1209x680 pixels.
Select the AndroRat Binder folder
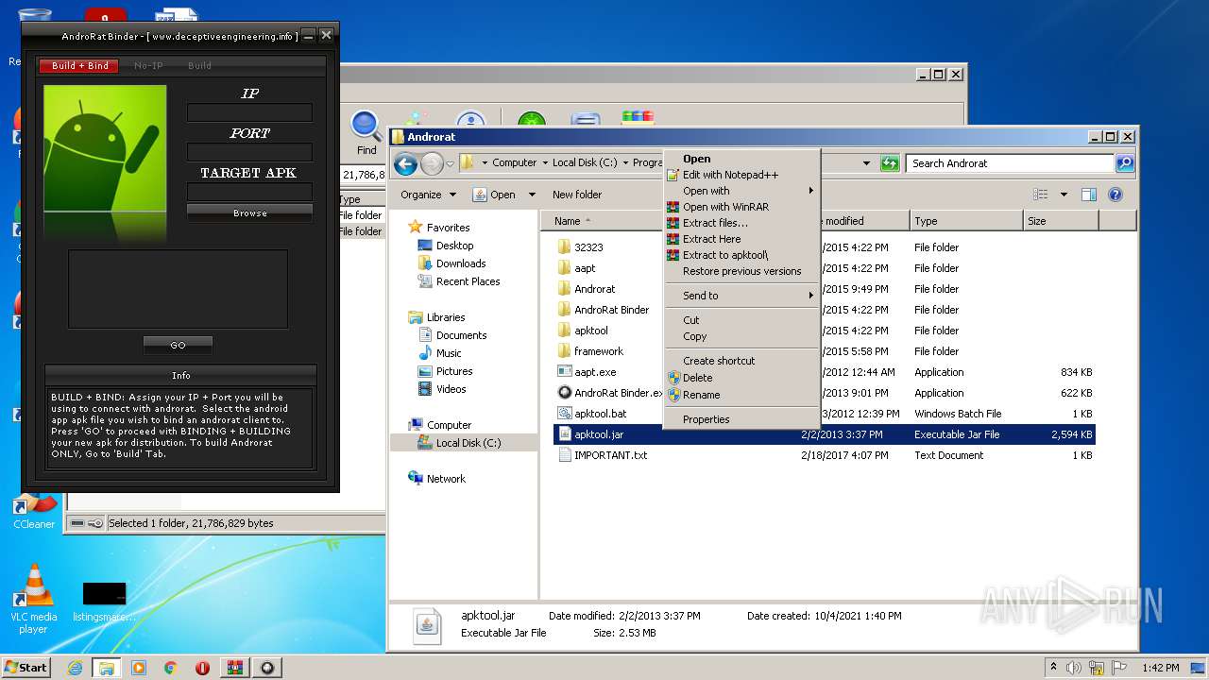pos(611,310)
